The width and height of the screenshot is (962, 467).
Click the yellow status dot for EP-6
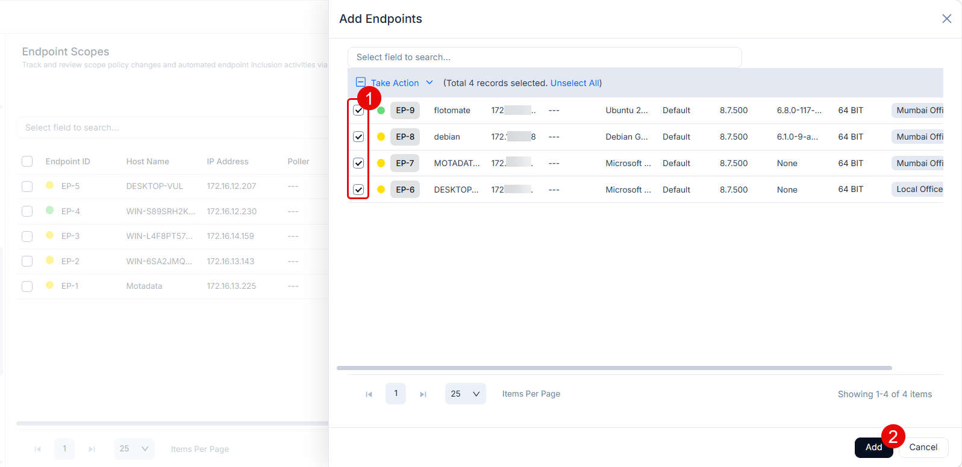coord(381,190)
